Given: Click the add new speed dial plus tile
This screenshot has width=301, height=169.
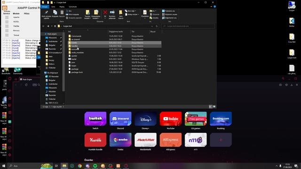Looking at the screenshot, I should [x=221, y=140].
